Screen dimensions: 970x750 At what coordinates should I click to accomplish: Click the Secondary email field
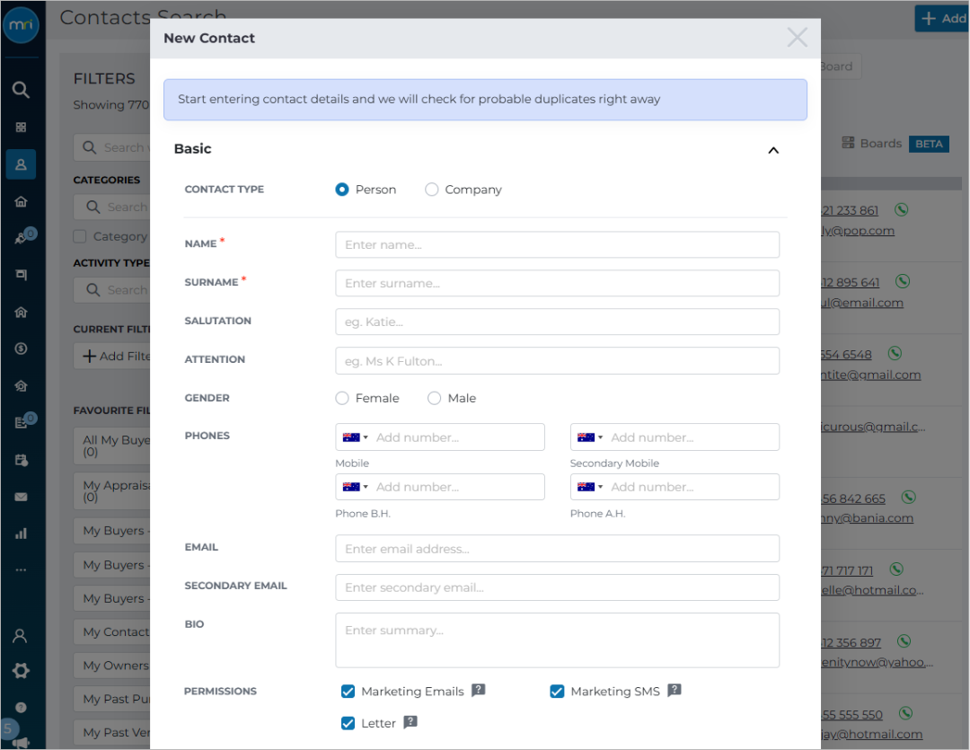pos(558,587)
